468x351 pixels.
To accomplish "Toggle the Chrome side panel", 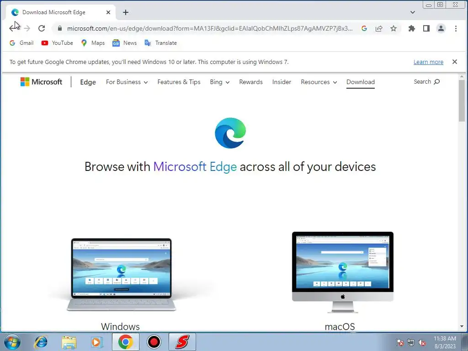I will coord(426,28).
